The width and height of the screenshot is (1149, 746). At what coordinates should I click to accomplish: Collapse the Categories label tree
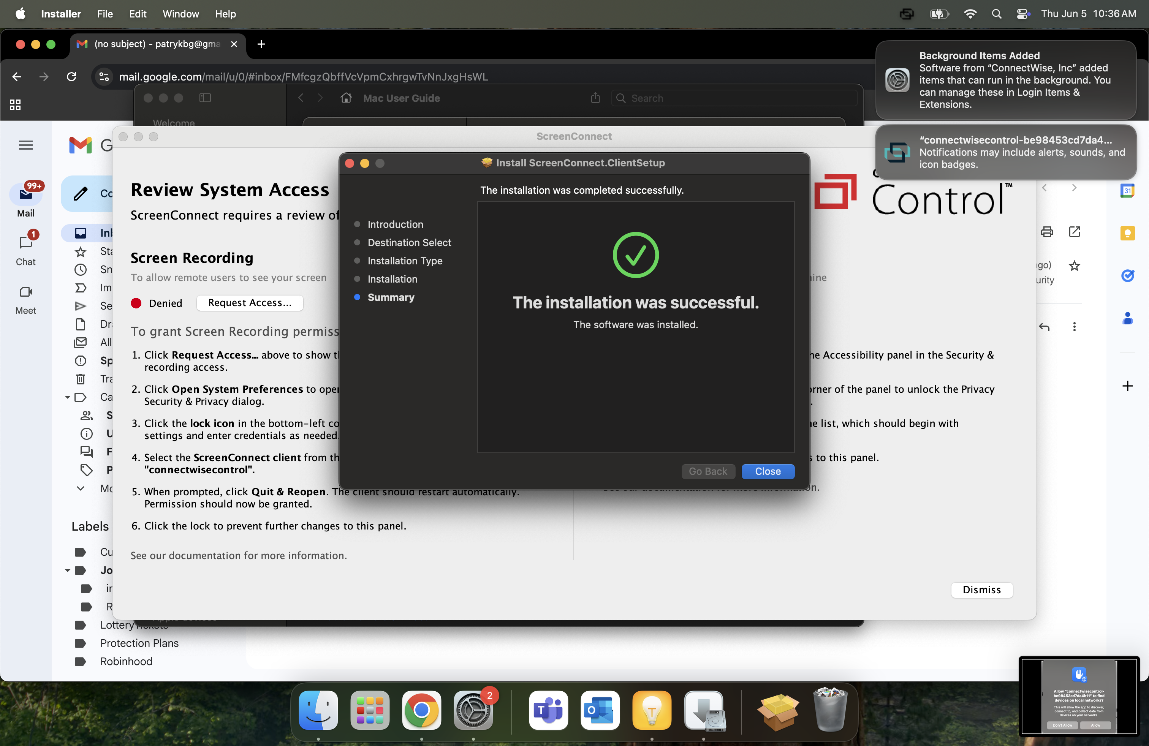68,397
